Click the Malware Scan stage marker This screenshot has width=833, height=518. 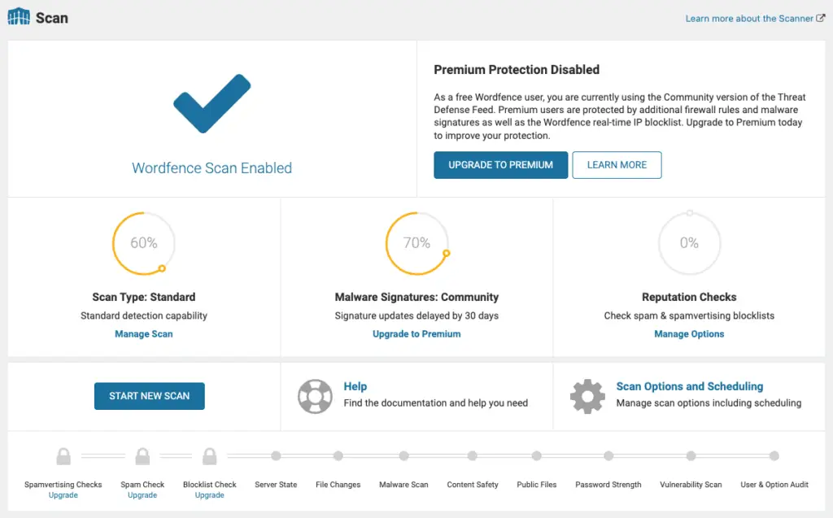pyautogui.click(x=403, y=456)
